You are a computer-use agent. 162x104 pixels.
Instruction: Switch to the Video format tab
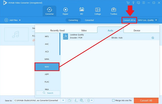point(84,30)
